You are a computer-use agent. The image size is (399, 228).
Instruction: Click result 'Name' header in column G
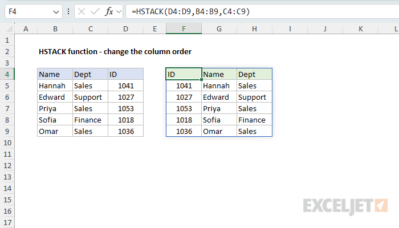point(219,74)
